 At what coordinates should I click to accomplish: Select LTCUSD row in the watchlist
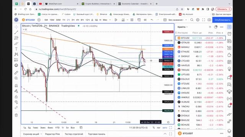coord(201,61)
